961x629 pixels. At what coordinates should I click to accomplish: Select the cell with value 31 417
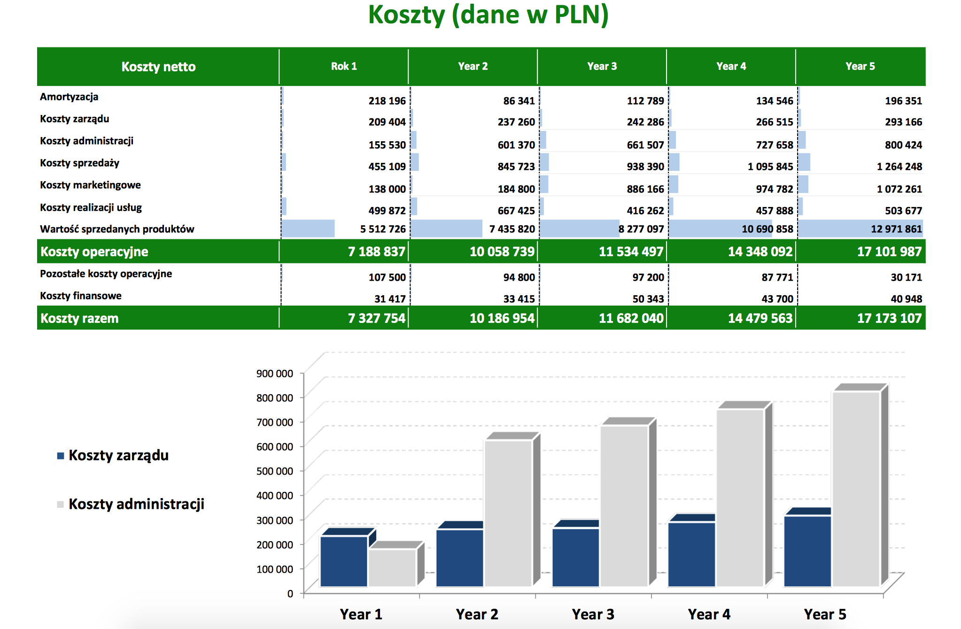390,299
